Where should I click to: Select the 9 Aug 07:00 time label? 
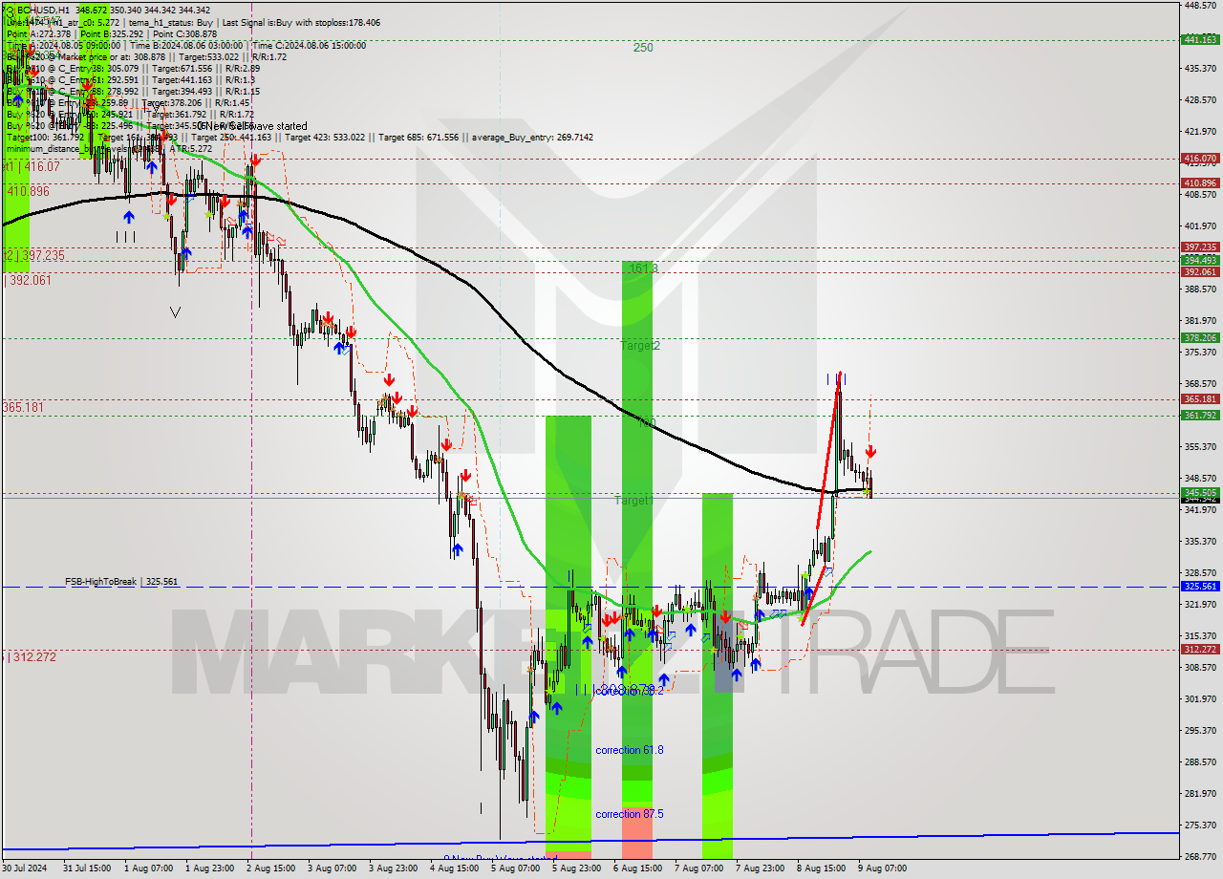click(x=882, y=868)
